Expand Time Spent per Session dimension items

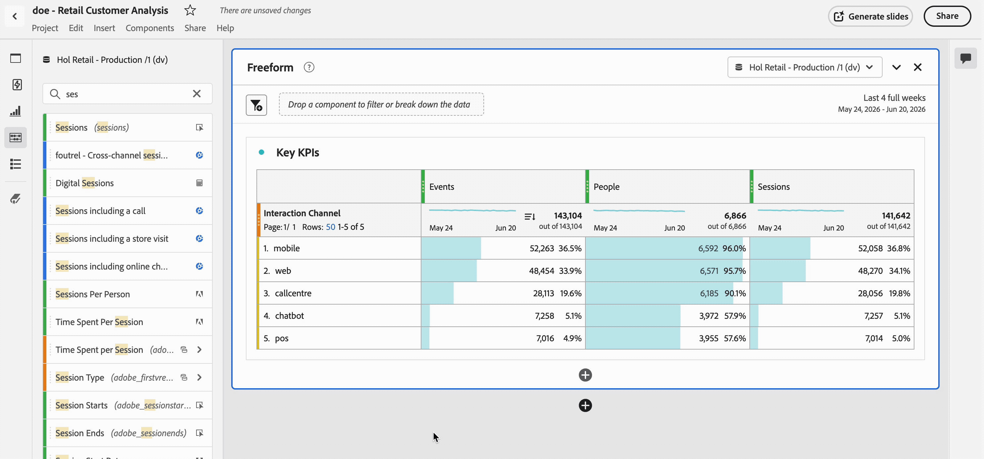tap(199, 350)
